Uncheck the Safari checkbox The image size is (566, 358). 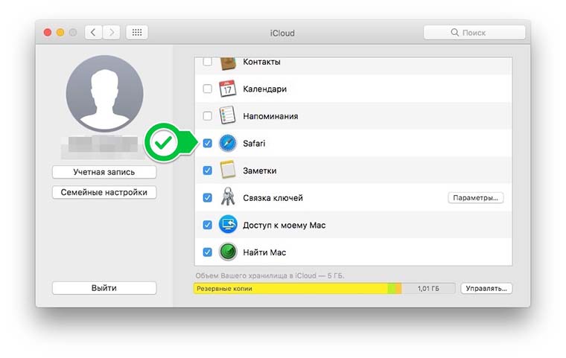tap(207, 143)
